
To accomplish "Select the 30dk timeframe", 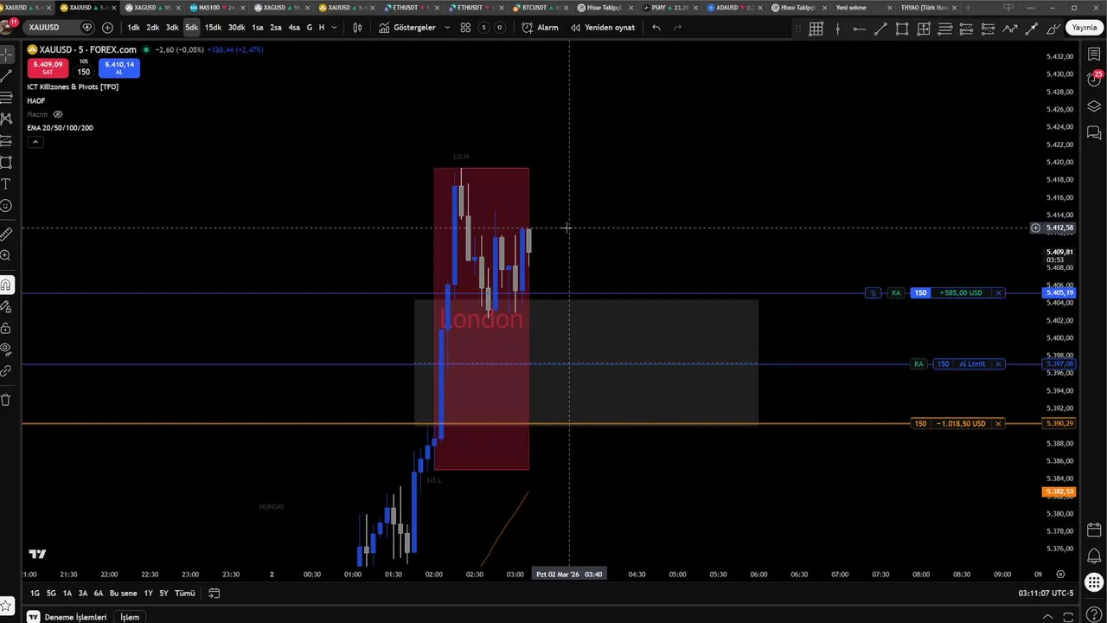I will point(236,28).
